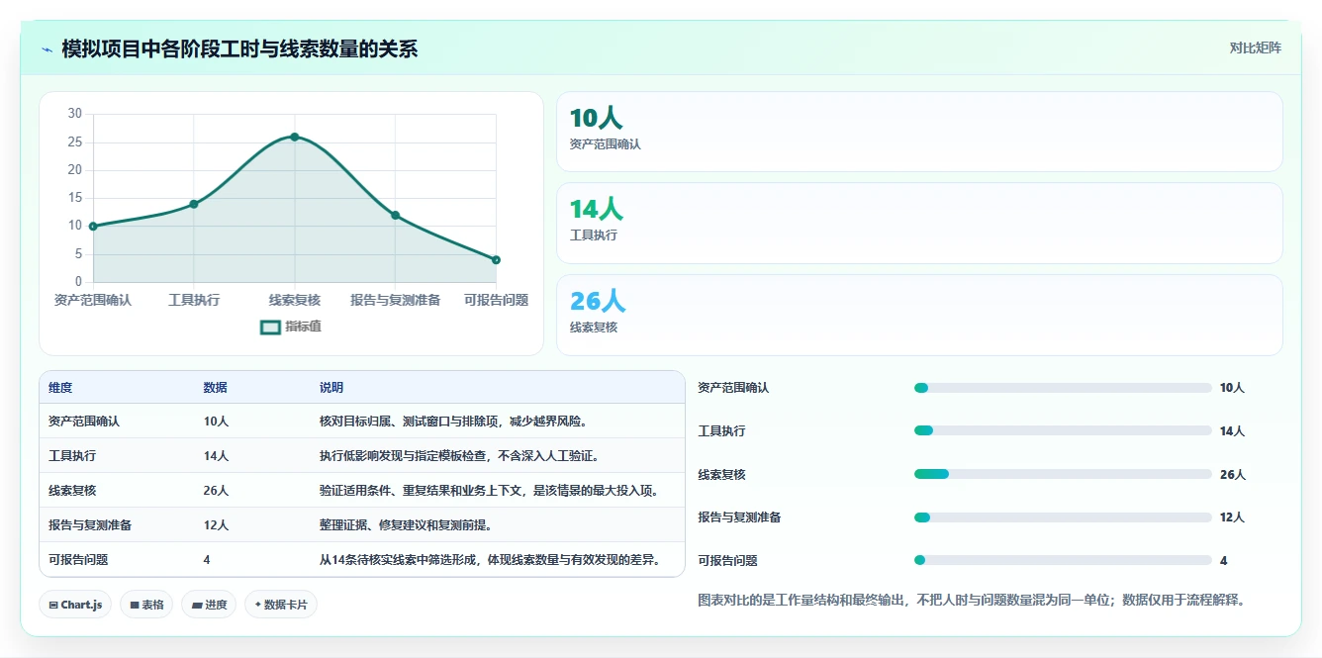Click description starting with 从14条待核实线索
This screenshot has height=658, width=1322.
pos(490,560)
